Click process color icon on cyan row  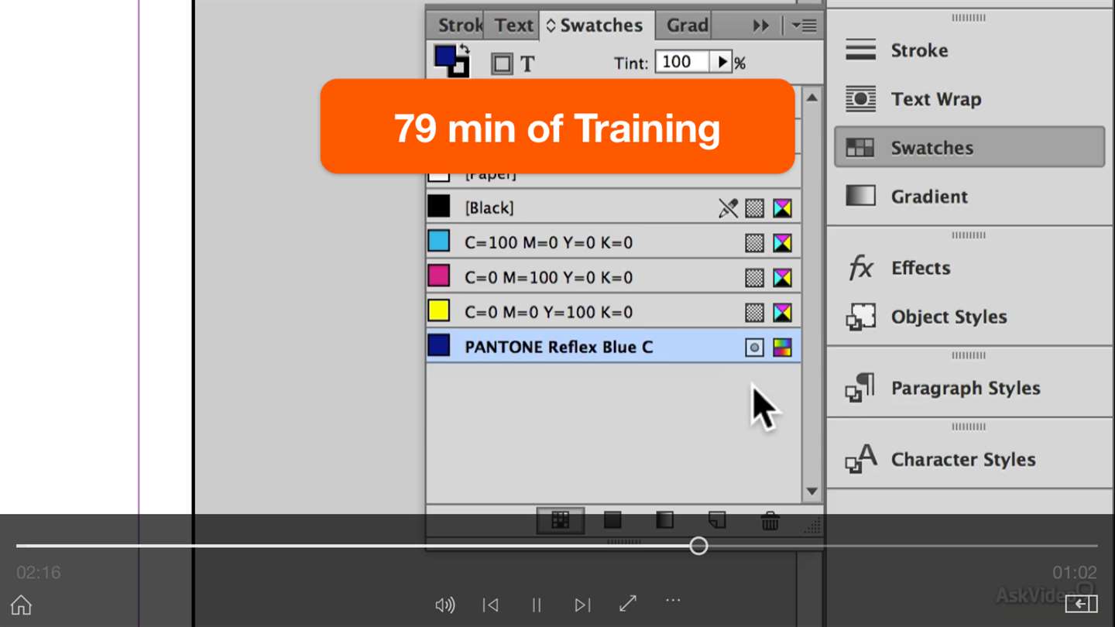coord(754,243)
